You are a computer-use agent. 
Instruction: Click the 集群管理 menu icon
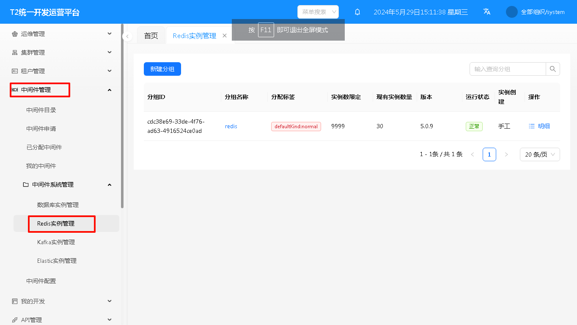(x=15, y=52)
